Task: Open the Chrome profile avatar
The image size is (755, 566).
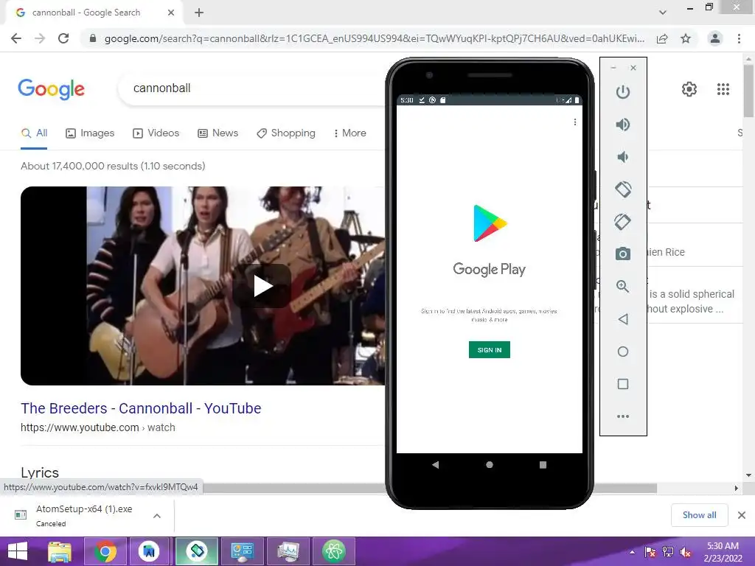Action: pos(714,38)
